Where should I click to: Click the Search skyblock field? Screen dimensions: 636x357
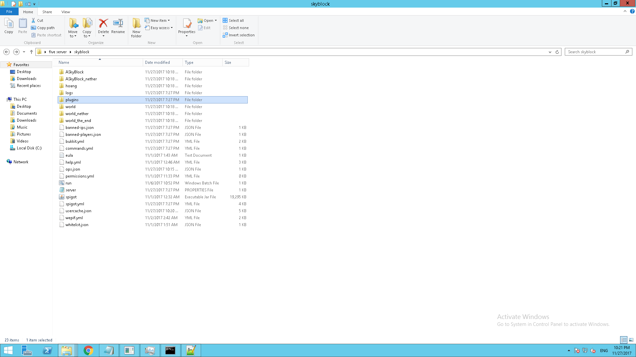click(595, 52)
